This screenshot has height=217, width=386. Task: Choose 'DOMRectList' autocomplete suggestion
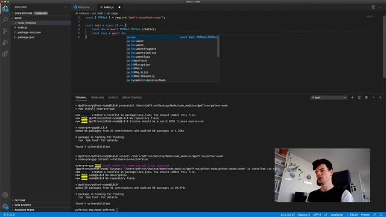[x=172, y=72]
